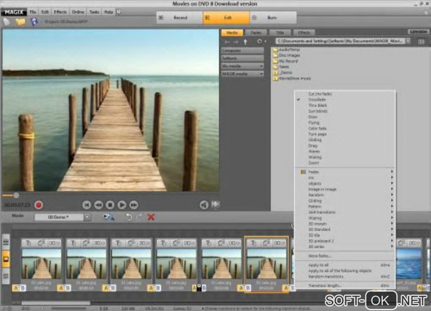Image resolution: width=431 pixels, height=311 pixels.
Task: Switch to storyboard mode on the left strip
Action: point(6,259)
